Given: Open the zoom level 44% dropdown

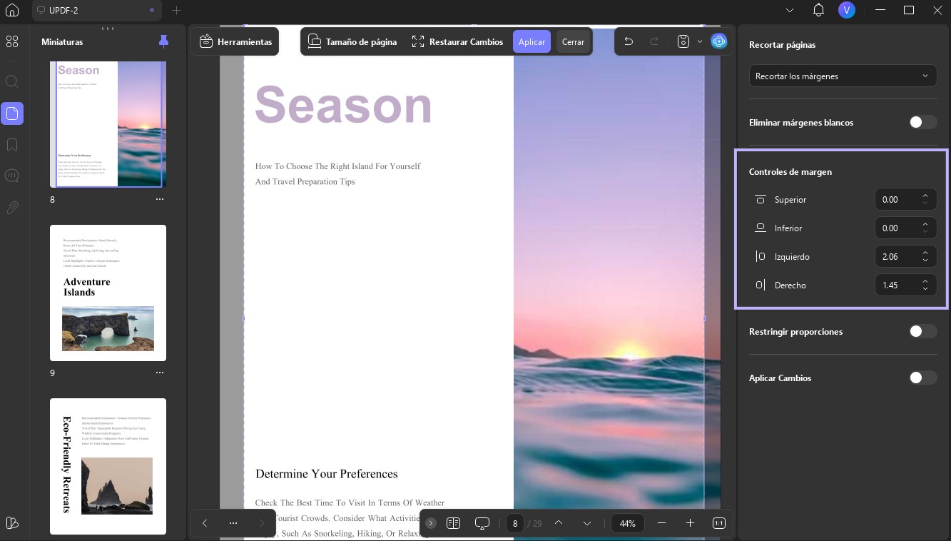Looking at the screenshot, I should (628, 523).
